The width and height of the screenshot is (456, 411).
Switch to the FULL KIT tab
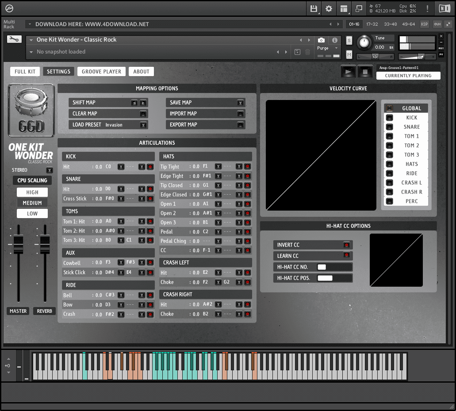pos(25,72)
